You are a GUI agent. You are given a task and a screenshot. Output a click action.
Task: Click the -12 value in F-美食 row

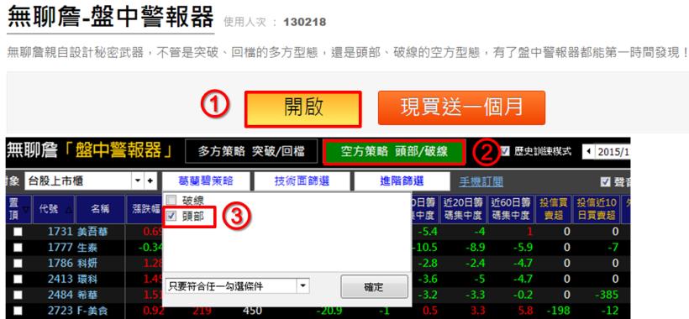pos(610,311)
